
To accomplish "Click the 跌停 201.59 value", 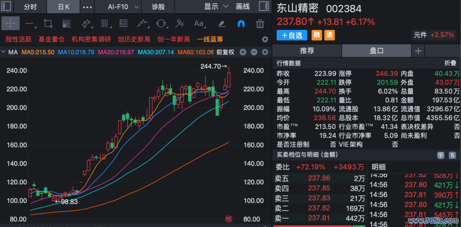I will 387,82.
